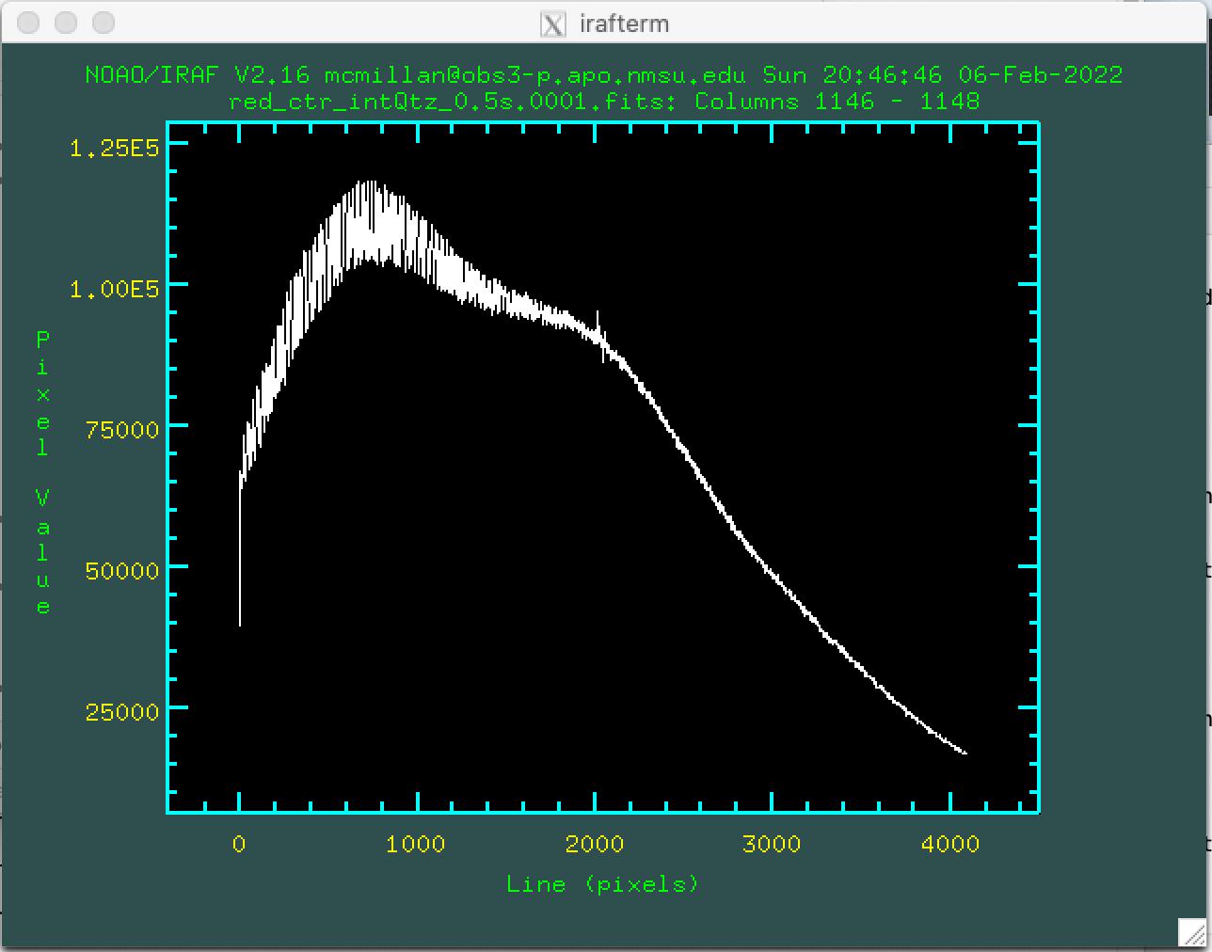
Task: Click the "Line (pixels)" x-axis label
Action: (602, 884)
